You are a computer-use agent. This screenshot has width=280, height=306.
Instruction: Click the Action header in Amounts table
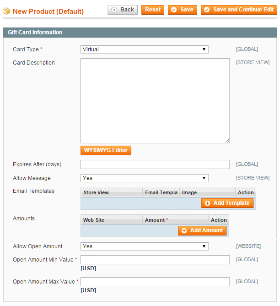(x=219, y=220)
